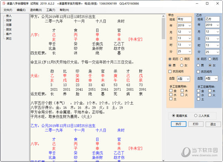Check 水 element for 乙方

click(199, 95)
